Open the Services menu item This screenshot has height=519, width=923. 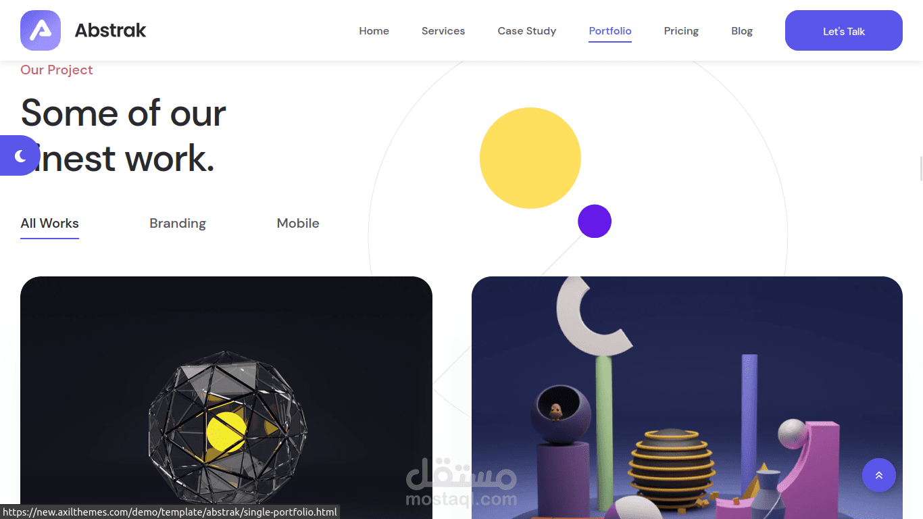click(443, 31)
